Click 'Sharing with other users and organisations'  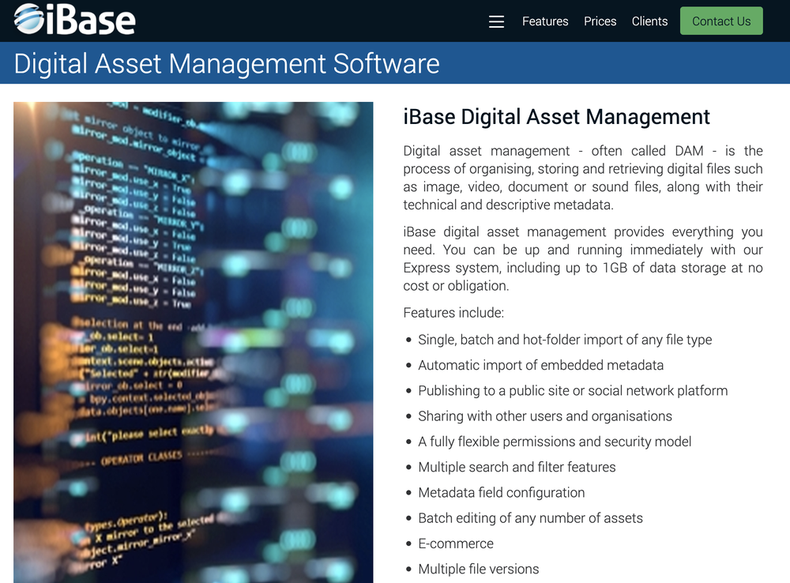pyautogui.click(x=545, y=416)
